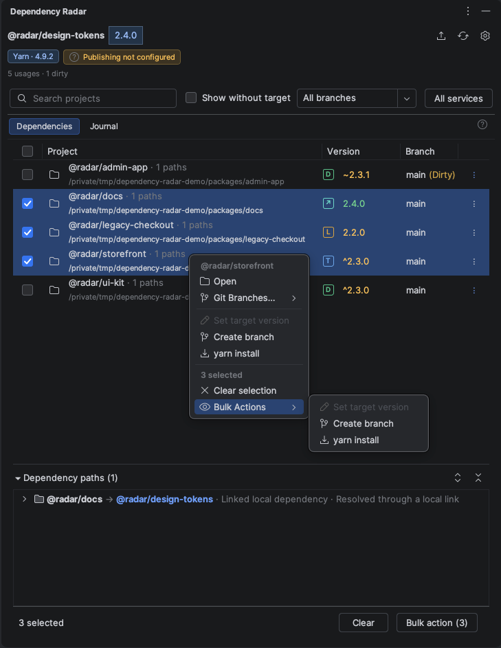Click the 2.4.0 version badge
Screen dimensions: 501x648
pyautogui.click(x=126, y=35)
